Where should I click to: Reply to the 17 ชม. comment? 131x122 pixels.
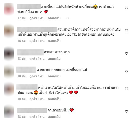click(x=54, y=18)
